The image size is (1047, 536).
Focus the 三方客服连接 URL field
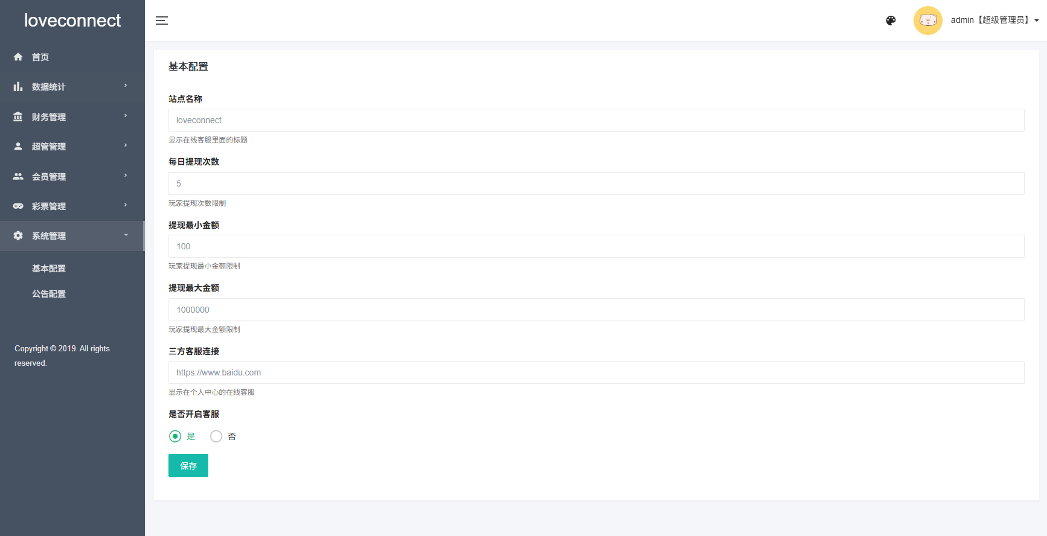596,372
